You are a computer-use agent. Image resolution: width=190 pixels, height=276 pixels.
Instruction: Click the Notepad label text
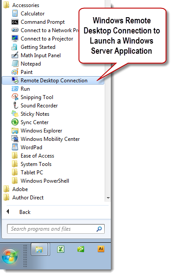(x=31, y=64)
